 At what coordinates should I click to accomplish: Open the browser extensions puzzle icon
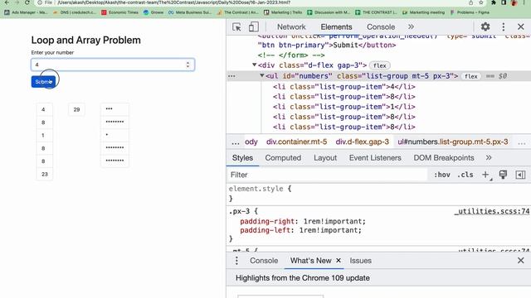[x=493, y=2]
